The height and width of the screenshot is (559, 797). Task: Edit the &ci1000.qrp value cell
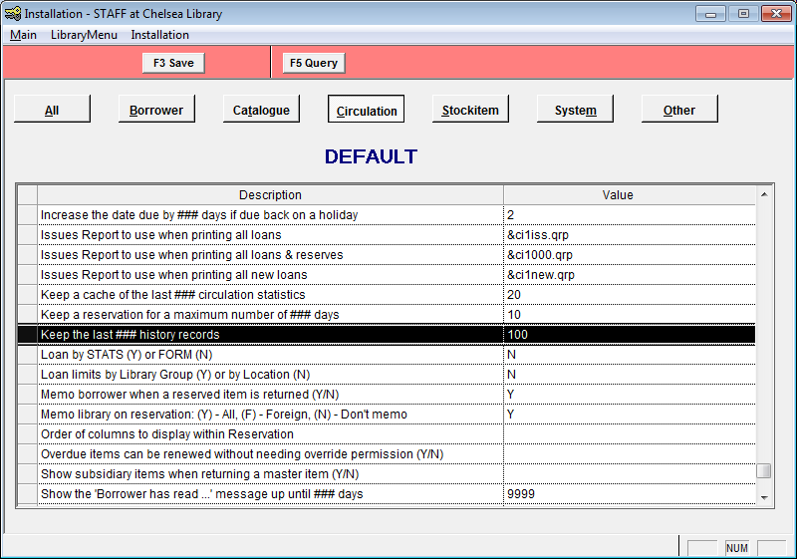coord(630,255)
